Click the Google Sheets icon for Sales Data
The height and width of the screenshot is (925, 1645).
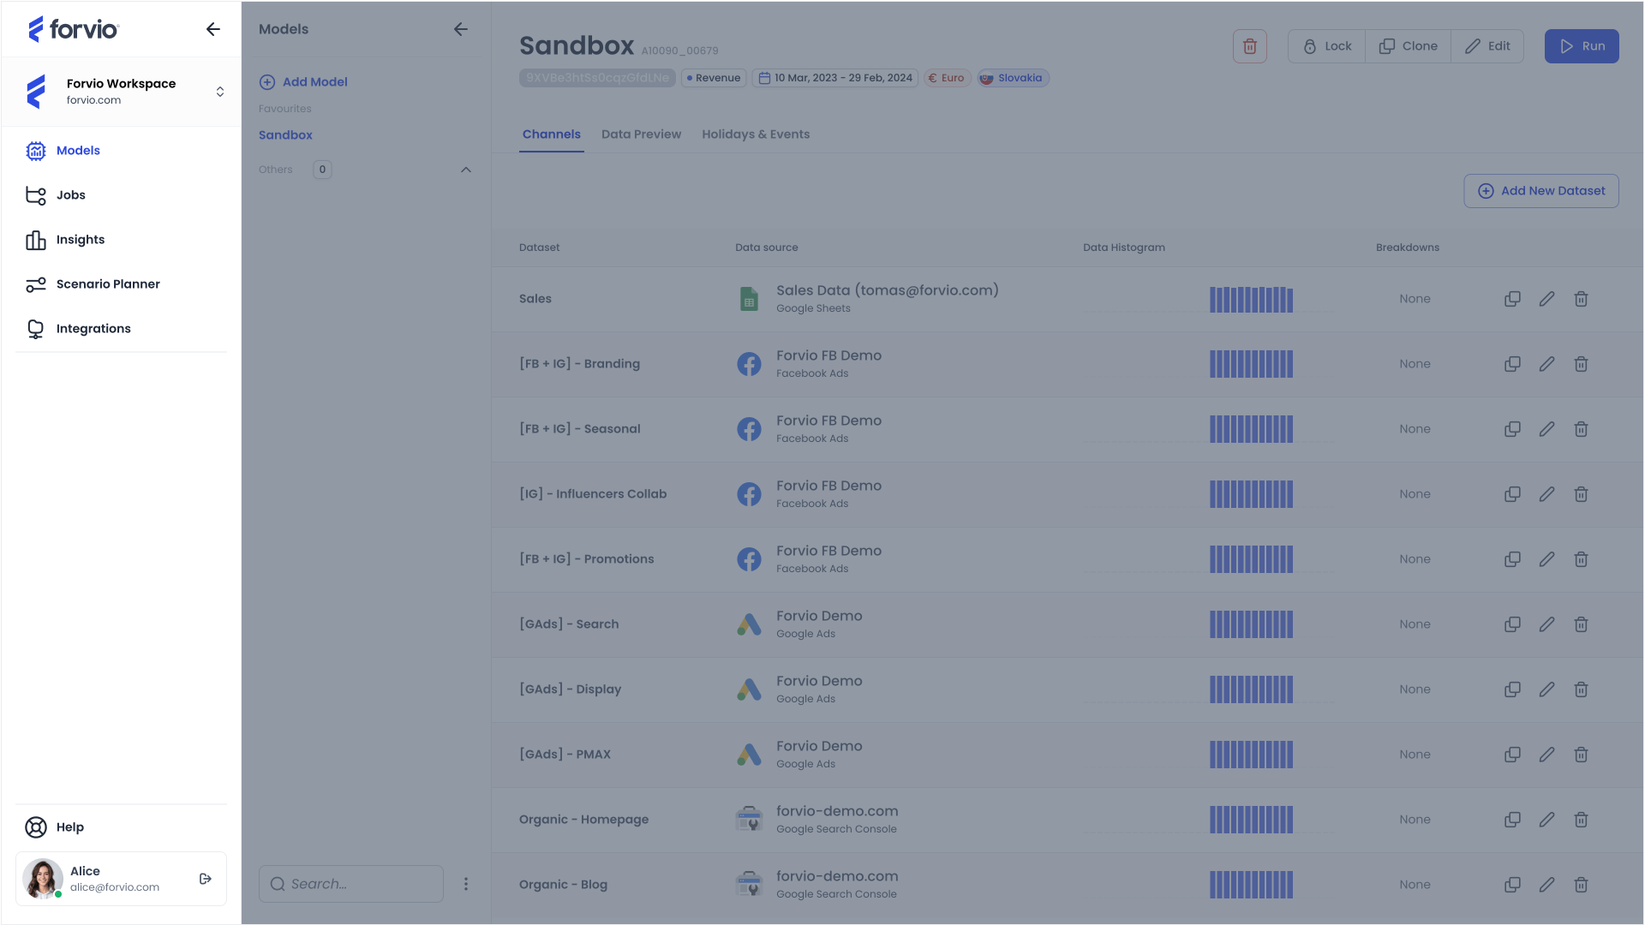click(x=749, y=299)
